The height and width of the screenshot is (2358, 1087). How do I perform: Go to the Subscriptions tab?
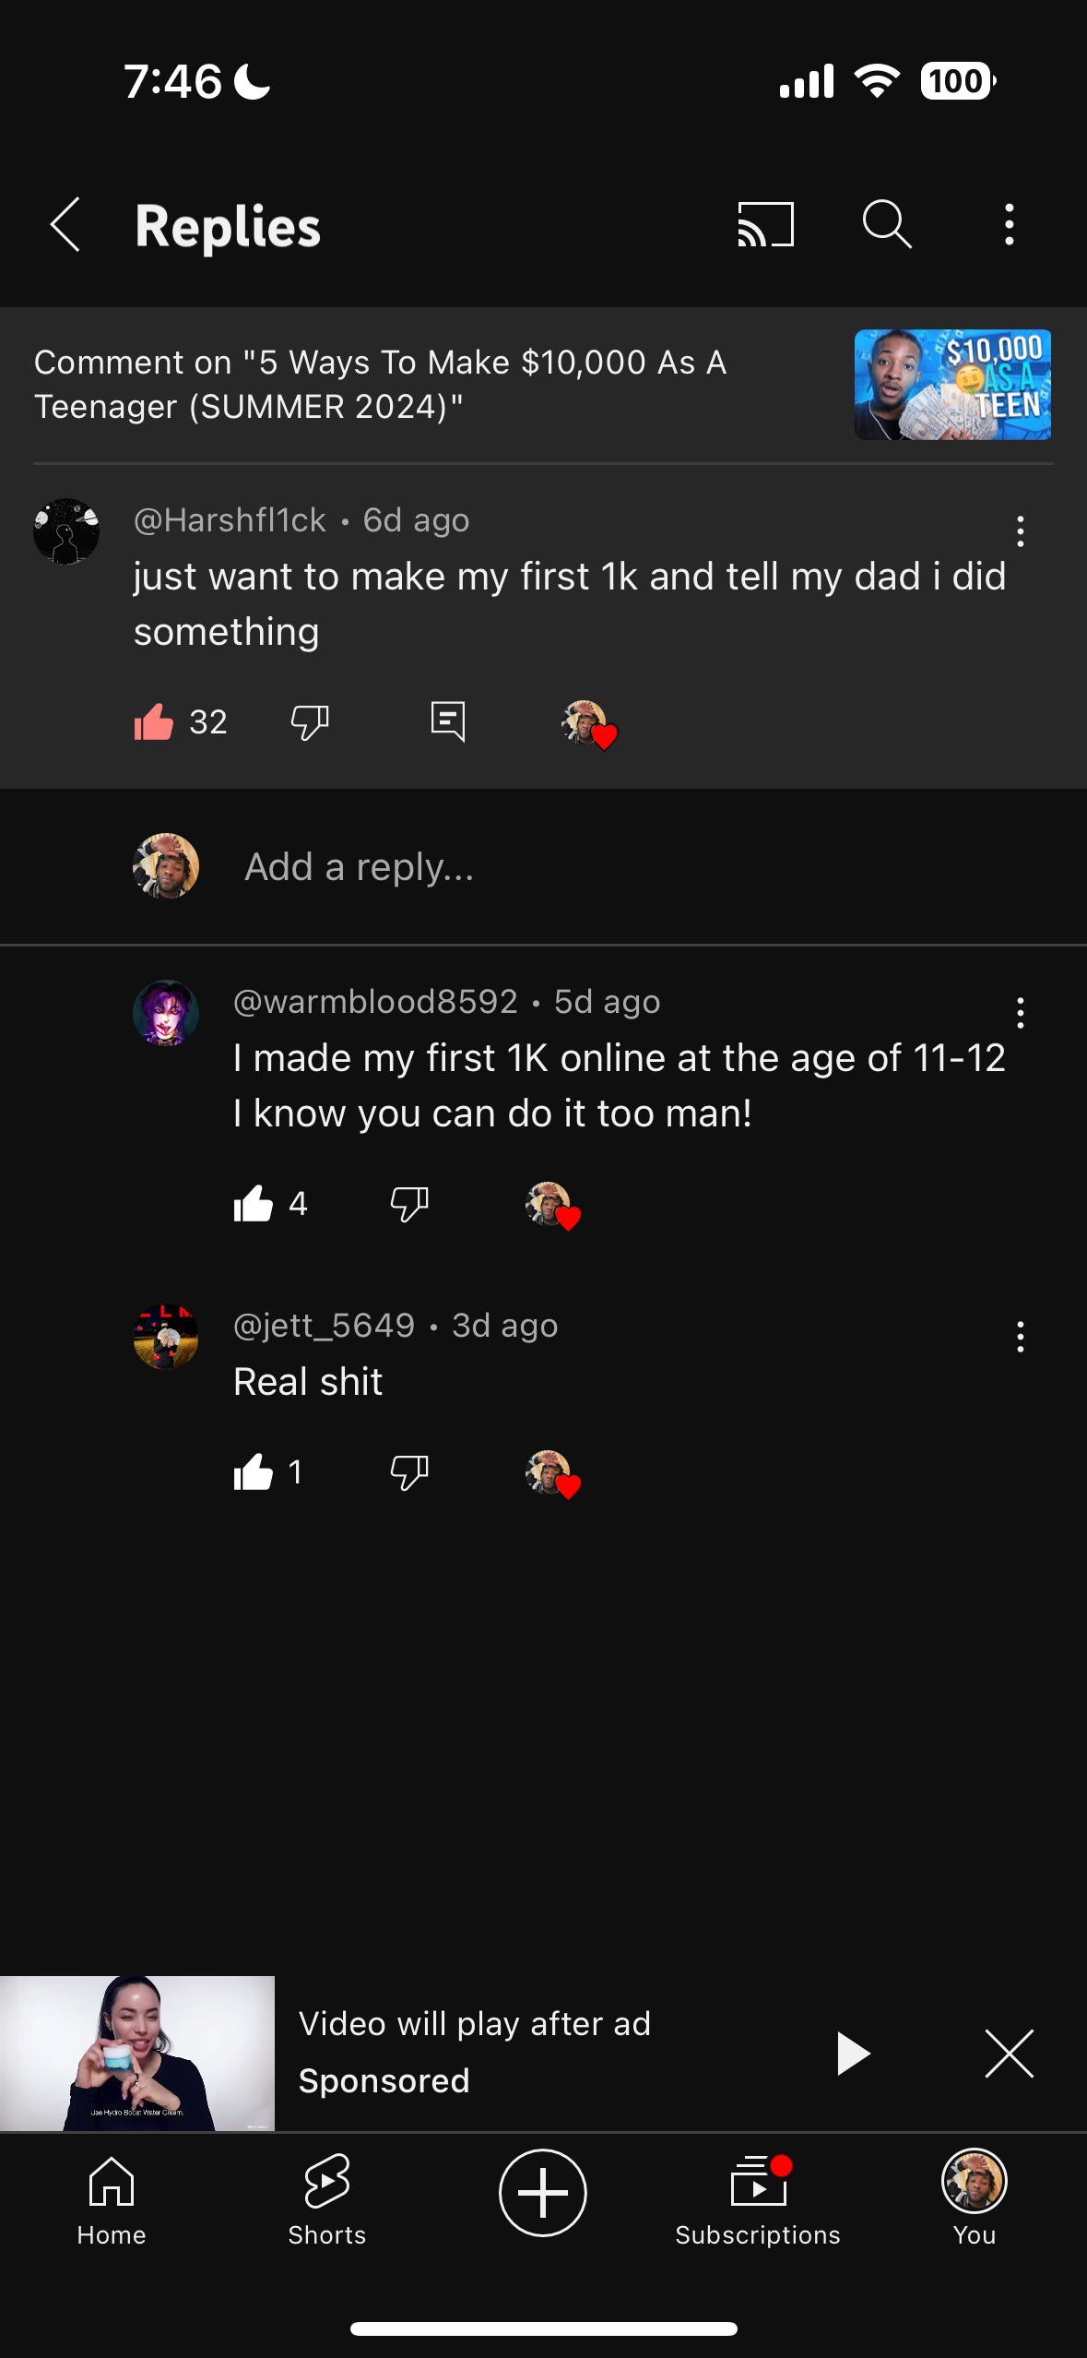758,2197
